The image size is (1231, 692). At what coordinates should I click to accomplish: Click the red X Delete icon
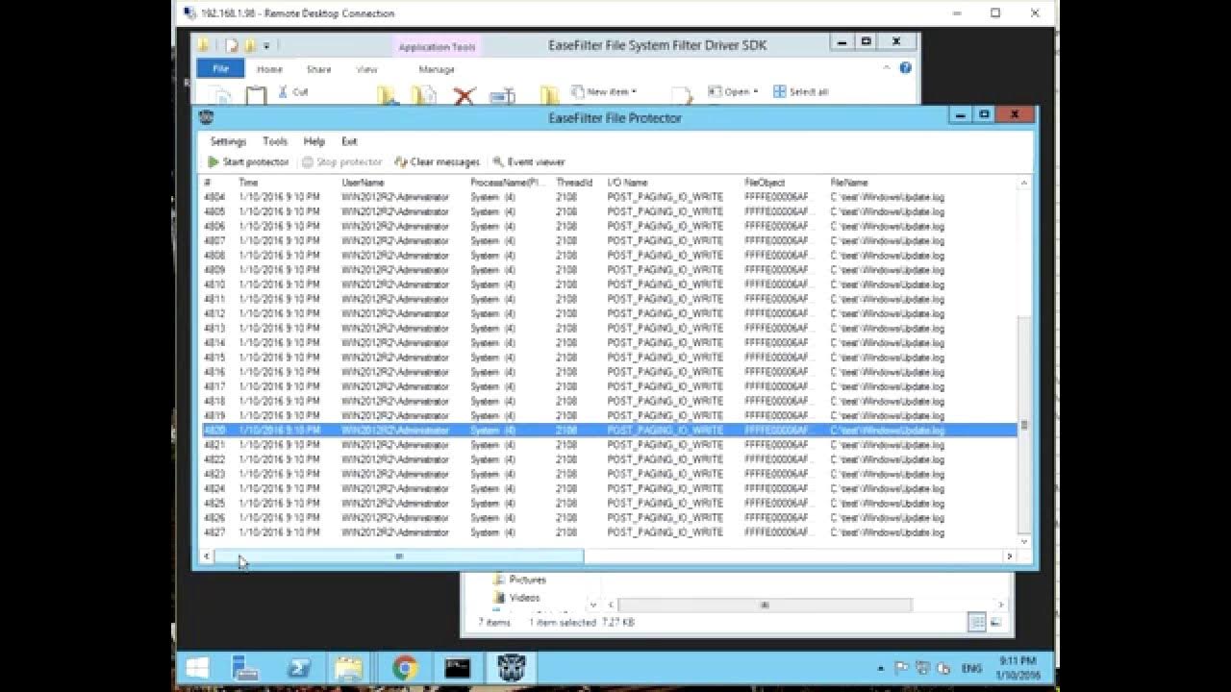(465, 95)
